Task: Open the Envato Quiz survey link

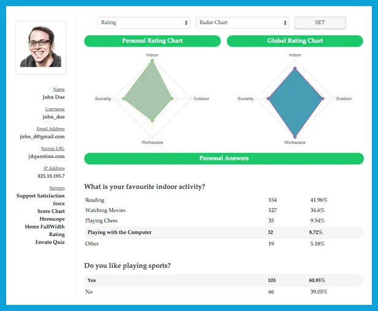Action: click(x=50, y=242)
